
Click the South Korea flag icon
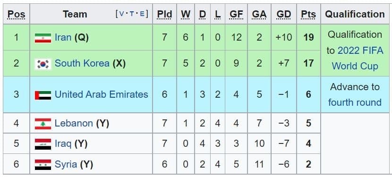tap(43, 64)
